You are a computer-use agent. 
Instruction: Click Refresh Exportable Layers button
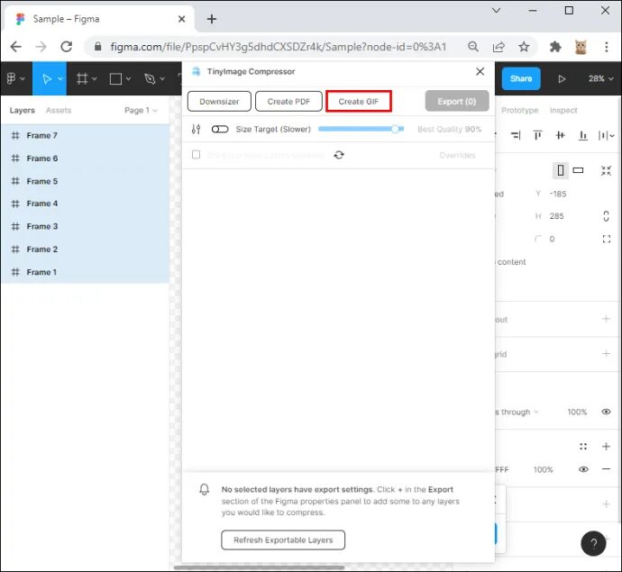click(x=283, y=540)
